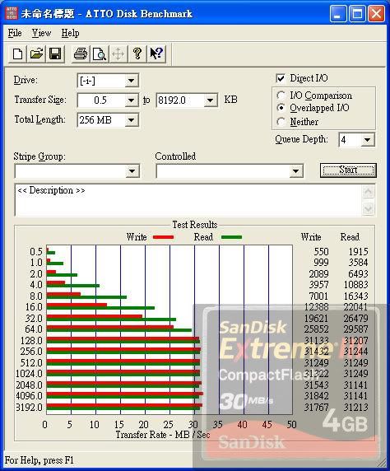
Task: Click the Description scrollbar up arrow
Action: [x=369, y=192]
